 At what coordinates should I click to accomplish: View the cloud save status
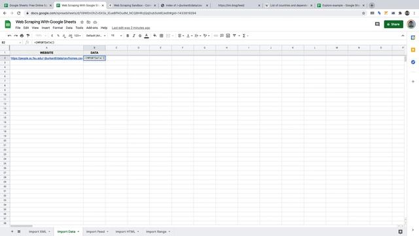click(x=95, y=22)
